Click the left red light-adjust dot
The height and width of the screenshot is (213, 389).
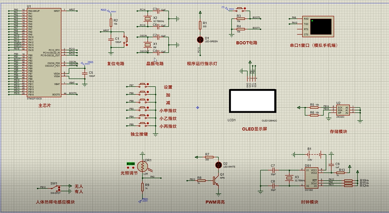pyautogui.click(x=128, y=168)
